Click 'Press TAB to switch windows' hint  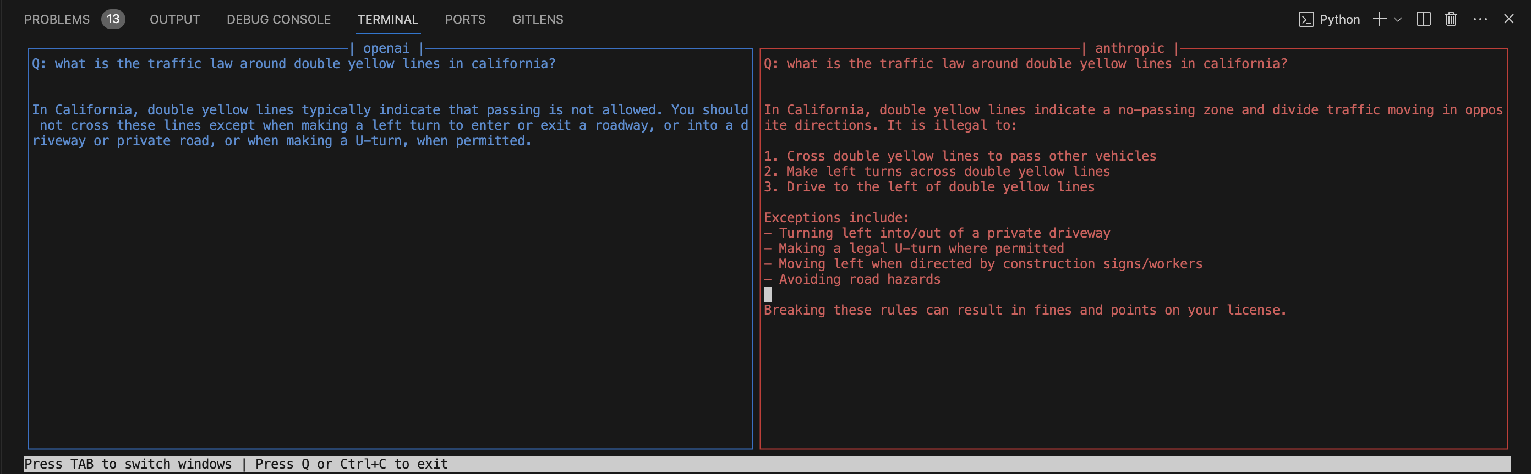pyautogui.click(x=128, y=464)
